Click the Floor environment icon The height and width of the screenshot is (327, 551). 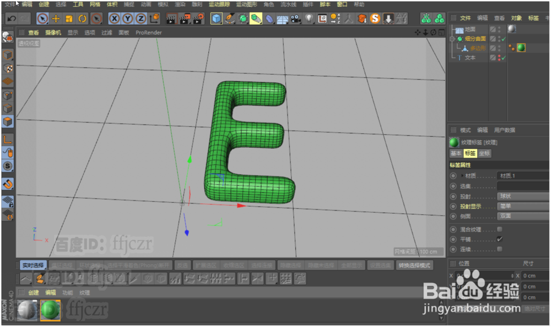click(282, 19)
